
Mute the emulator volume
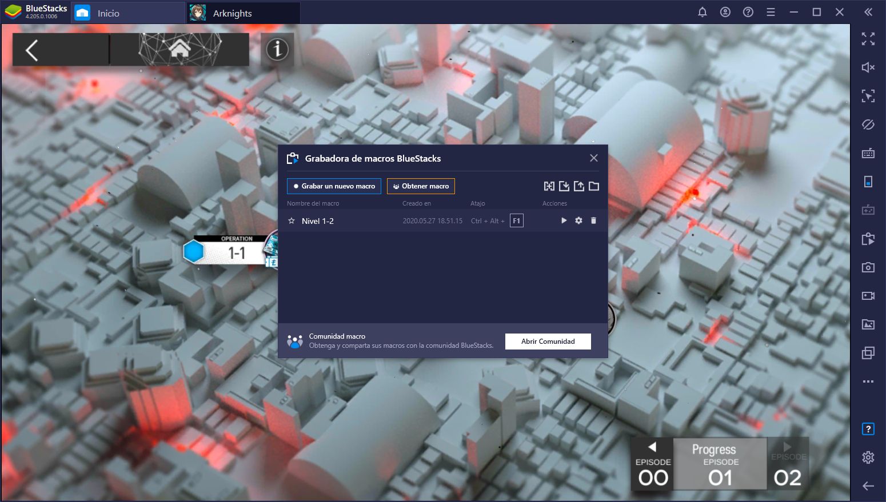[868, 67]
